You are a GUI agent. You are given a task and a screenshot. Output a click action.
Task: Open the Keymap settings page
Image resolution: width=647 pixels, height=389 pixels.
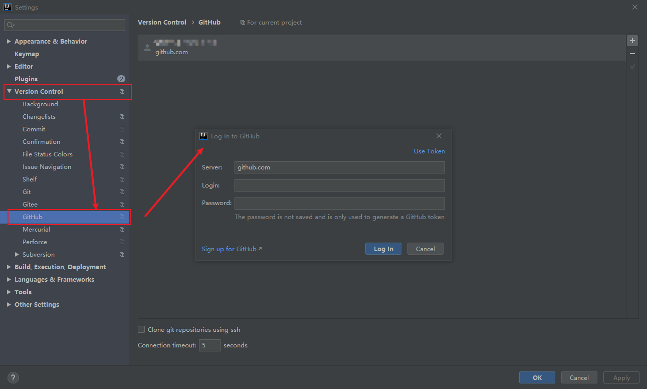click(x=27, y=54)
